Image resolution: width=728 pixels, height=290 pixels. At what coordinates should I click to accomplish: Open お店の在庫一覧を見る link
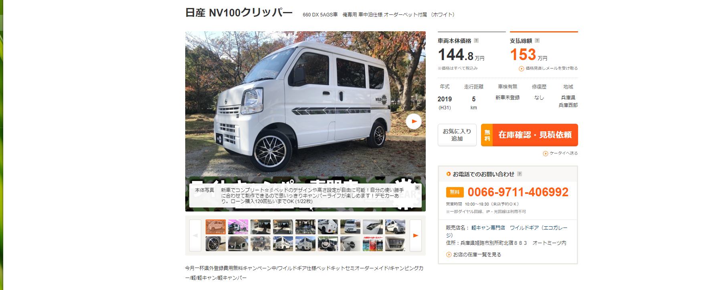coord(474,254)
